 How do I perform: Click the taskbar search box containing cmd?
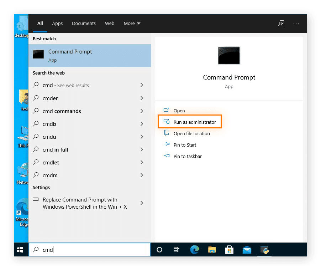click(90, 250)
